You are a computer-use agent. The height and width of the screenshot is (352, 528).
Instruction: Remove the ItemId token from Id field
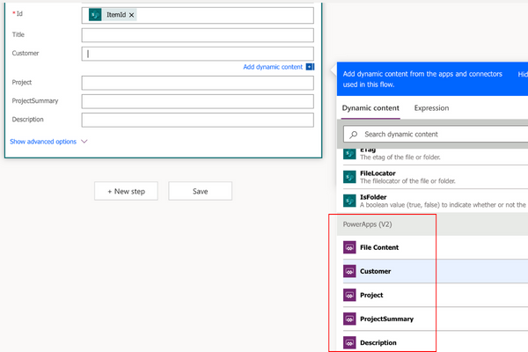(132, 15)
